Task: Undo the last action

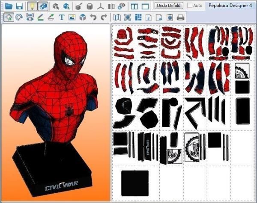Action: pyautogui.click(x=93, y=17)
